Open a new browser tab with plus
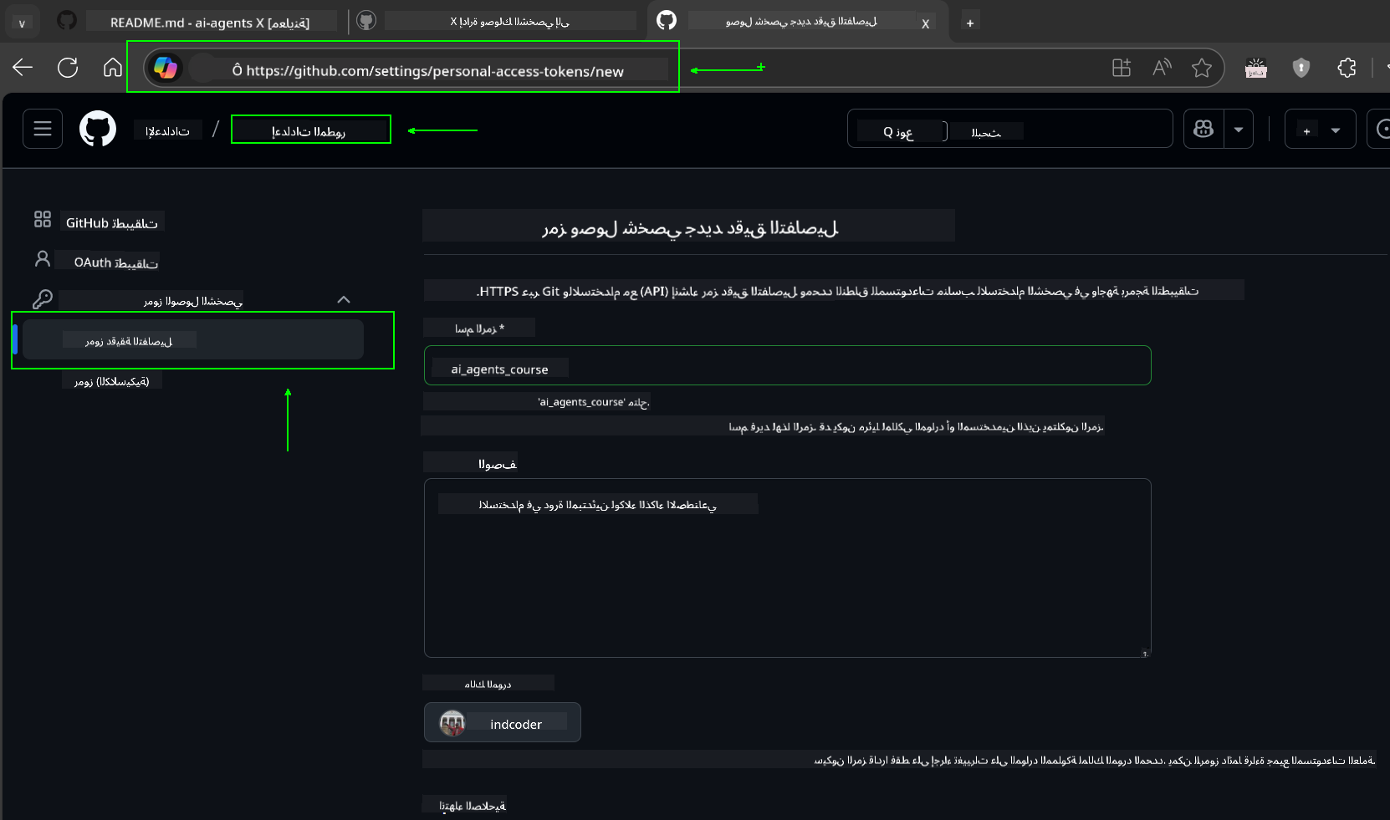Screen dimensions: 1390x820 970,23
